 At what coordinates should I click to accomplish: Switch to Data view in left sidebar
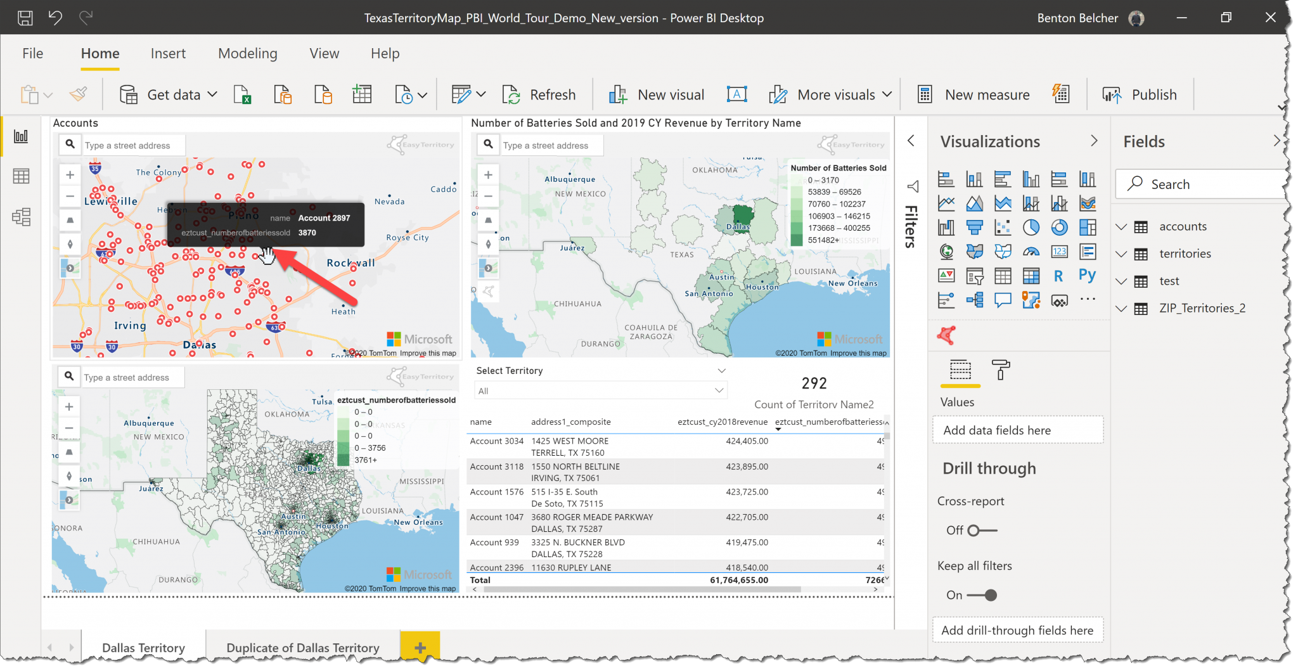click(21, 176)
